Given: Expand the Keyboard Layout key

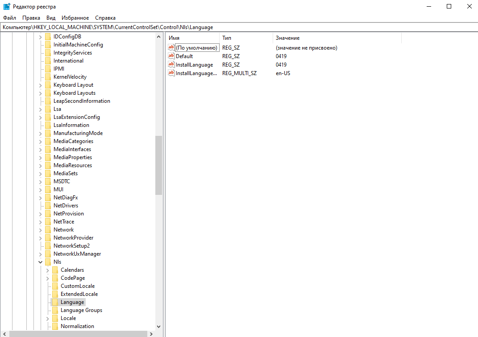Looking at the screenshot, I should click(40, 85).
